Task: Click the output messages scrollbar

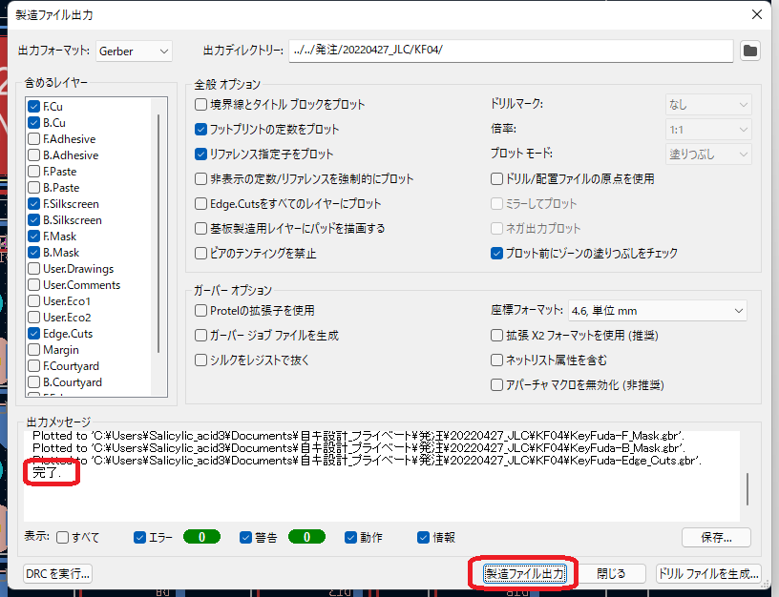Action: pyautogui.click(x=747, y=489)
